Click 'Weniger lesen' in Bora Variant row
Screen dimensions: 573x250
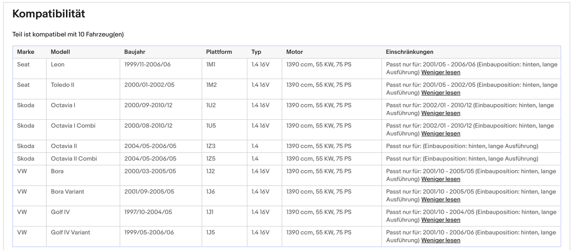coord(441,200)
